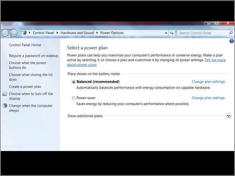Open Choose when to turn off the display
The image size is (235, 176).
[x=31, y=96]
